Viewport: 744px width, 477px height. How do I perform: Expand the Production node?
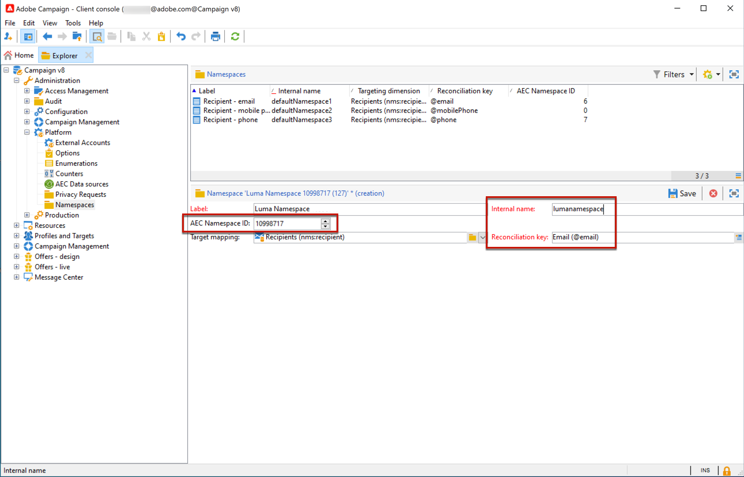pyautogui.click(x=27, y=215)
